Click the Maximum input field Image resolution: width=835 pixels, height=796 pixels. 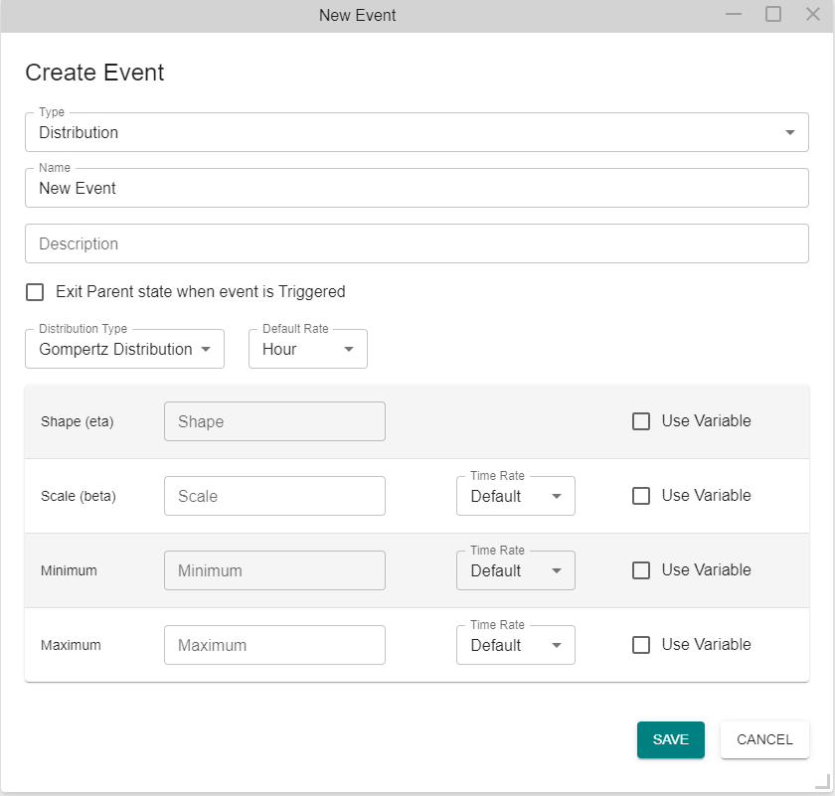tap(274, 645)
